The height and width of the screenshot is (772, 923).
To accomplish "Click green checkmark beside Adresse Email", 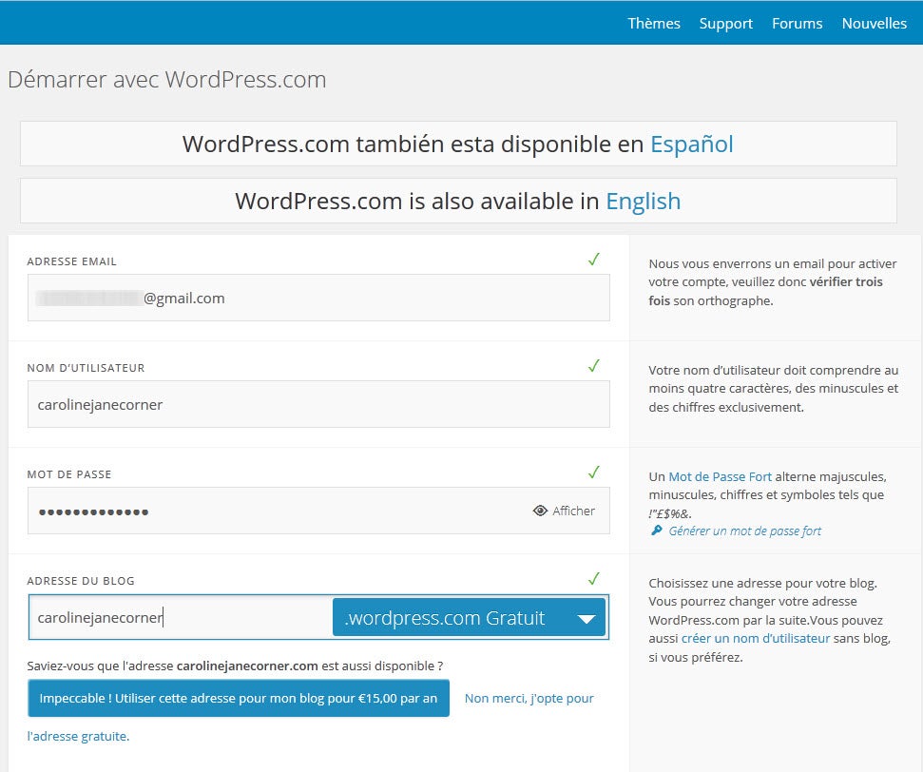I will click(x=594, y=260).
